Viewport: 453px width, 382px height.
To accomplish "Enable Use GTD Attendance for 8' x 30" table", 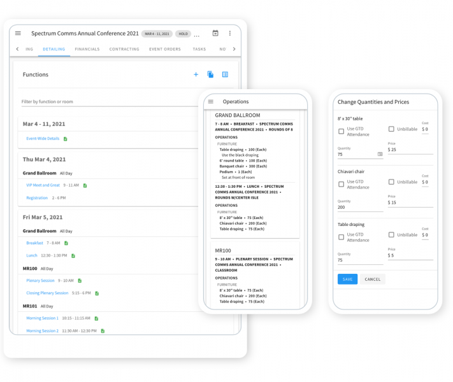I will click(x=341, y=131).
